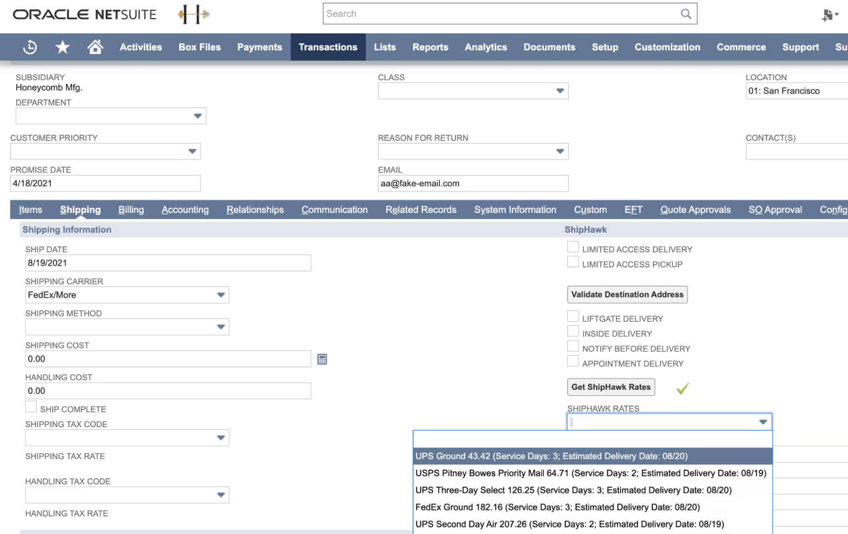Select USPS Pitney Bowes Priority Mail rate
The image size is (848, 534).
pyautogui.click(x=593, y=473)
